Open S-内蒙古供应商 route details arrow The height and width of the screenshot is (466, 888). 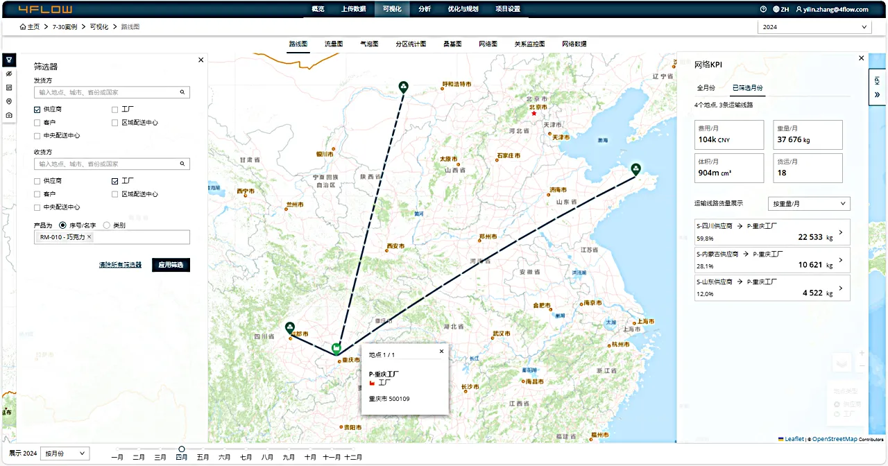click(x=842, y=260)
